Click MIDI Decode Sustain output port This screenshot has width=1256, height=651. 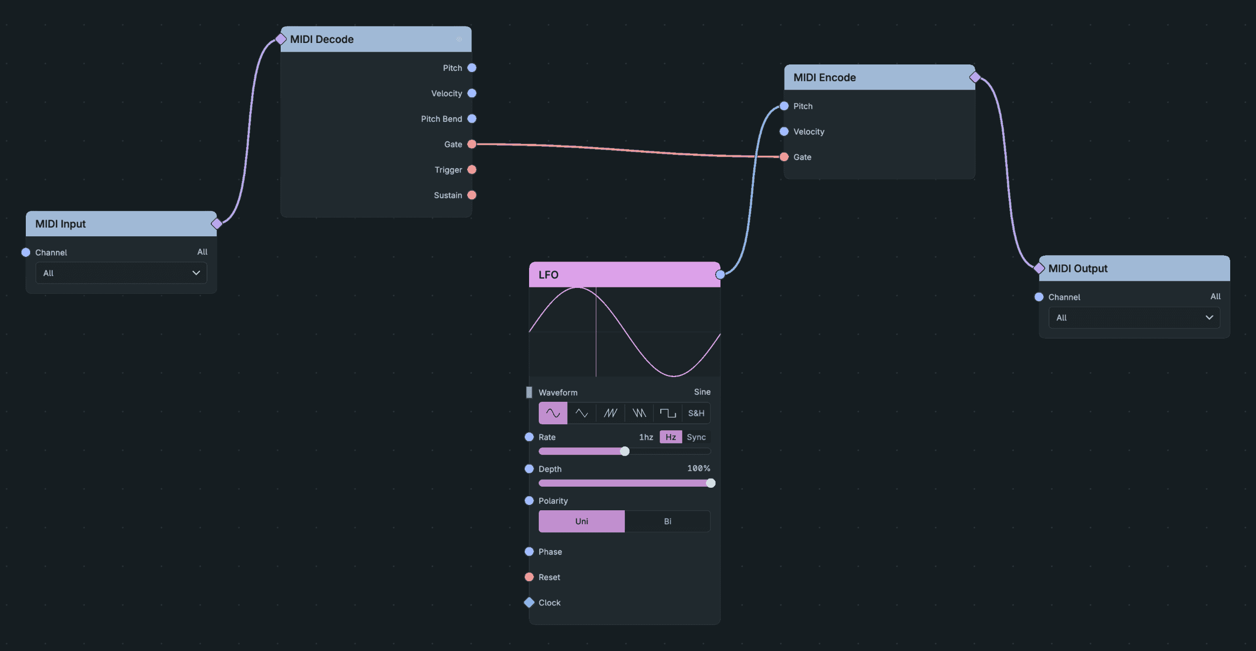tap(472, 195)
